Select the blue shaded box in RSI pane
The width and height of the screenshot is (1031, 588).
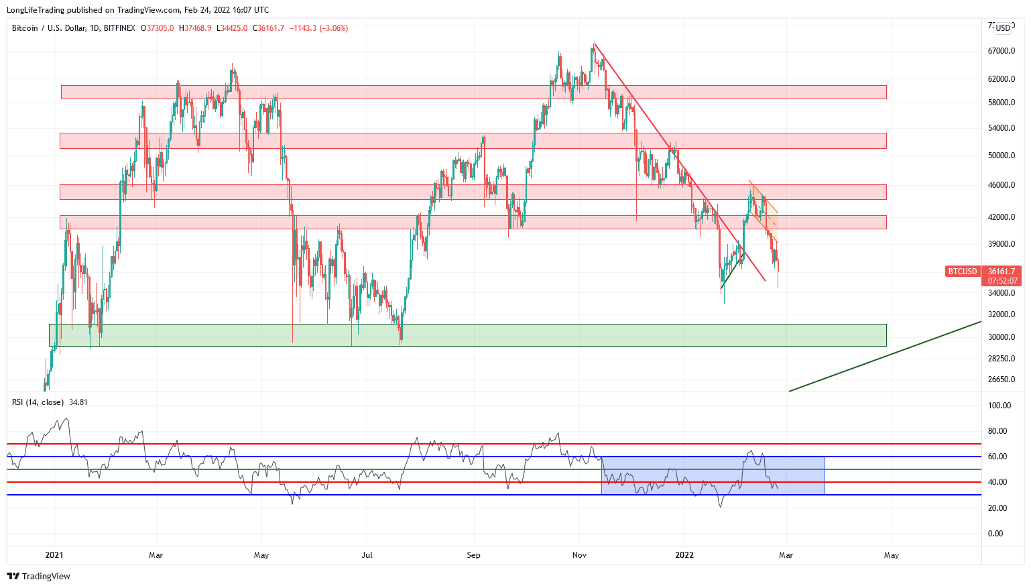pos(713,475)
